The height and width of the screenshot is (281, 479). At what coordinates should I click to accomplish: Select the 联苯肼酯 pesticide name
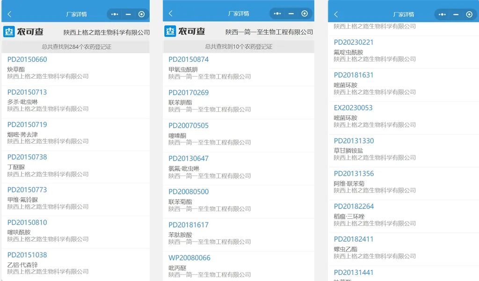180,103
